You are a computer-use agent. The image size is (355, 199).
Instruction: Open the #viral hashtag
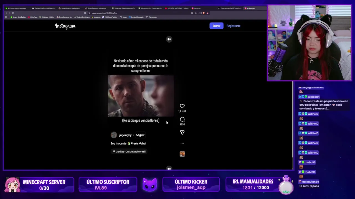click(143, 143)
